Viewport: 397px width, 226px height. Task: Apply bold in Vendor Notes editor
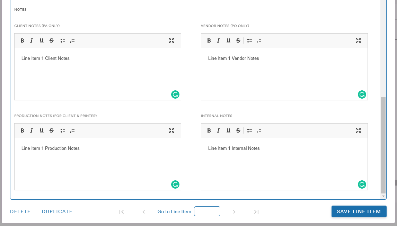[x=209, y=40]
